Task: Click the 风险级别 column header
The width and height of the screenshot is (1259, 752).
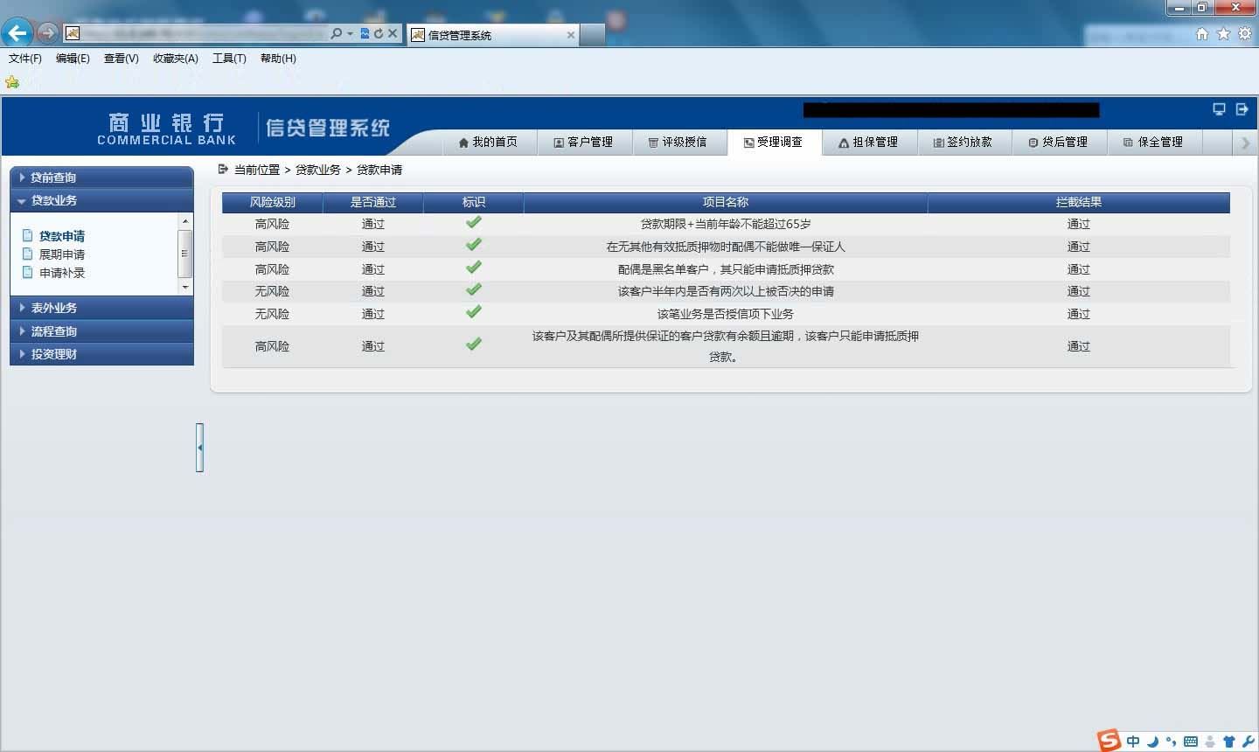Action: click(273, 202)
